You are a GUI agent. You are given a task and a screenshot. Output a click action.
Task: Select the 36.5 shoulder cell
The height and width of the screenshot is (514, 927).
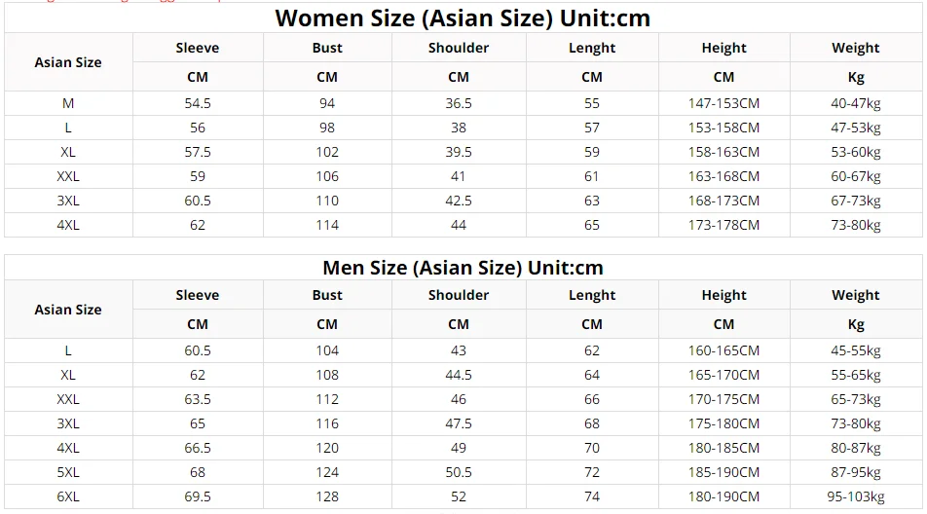coord(459,103)
